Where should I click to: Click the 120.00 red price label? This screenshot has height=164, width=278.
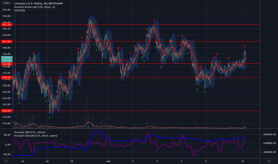click(6, 111)
